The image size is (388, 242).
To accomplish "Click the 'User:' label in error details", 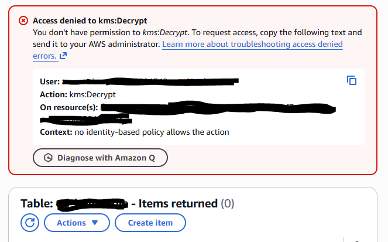I will (x=50, y=81).
